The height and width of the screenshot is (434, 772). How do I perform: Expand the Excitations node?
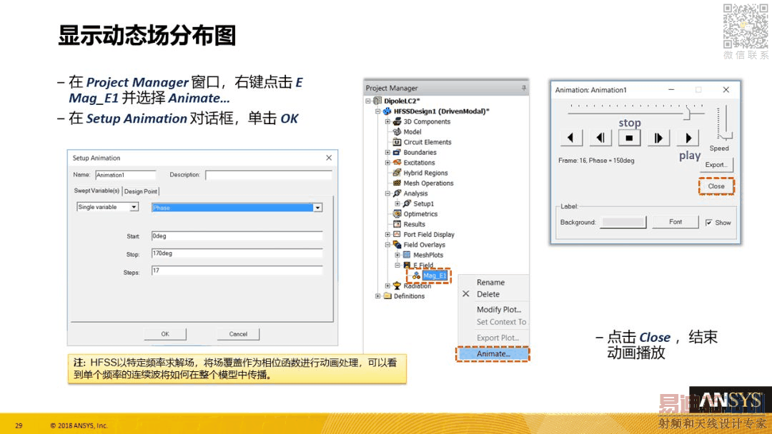pos(387,162)
